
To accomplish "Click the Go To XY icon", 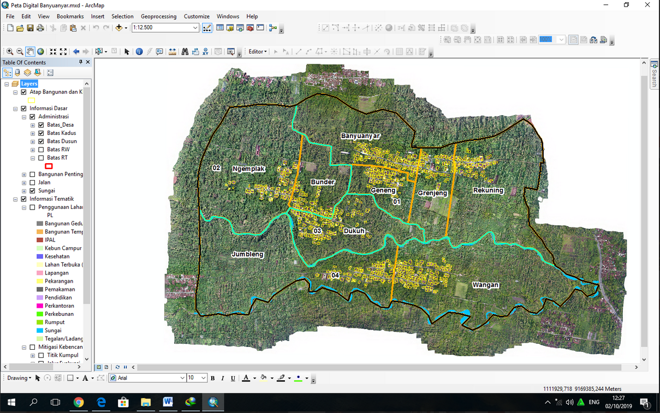I will (205, 52).
